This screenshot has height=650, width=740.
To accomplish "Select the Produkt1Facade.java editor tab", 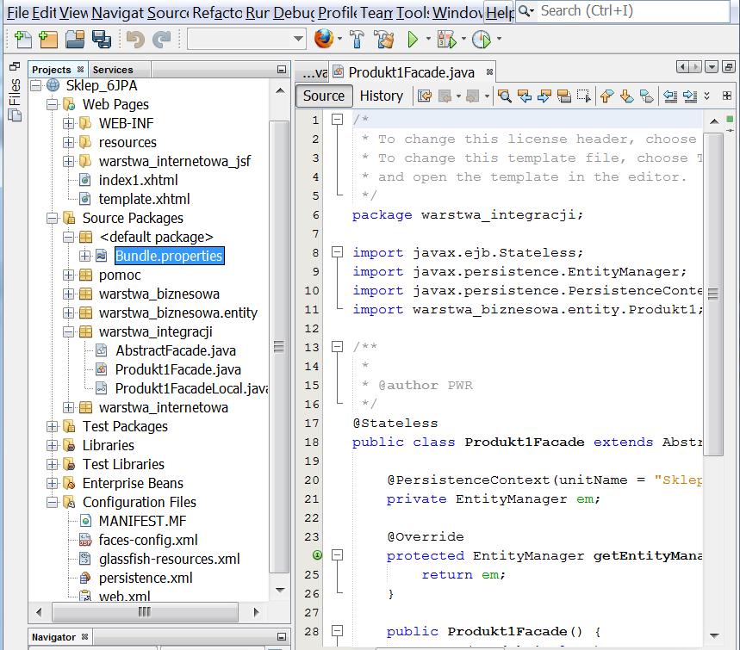I will (411, 72).
